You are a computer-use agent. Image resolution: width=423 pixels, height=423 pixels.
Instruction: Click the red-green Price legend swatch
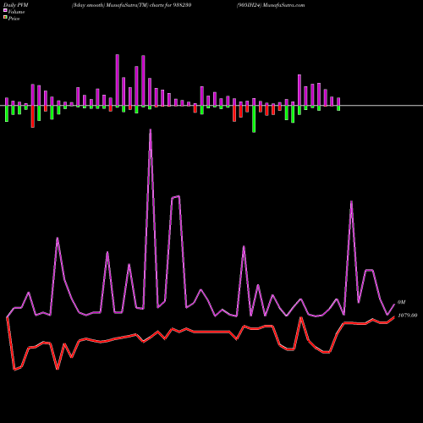[5, 18]
